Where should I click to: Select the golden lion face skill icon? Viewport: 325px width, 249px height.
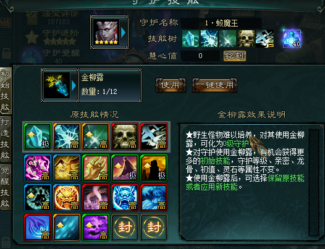coord(67,198)
